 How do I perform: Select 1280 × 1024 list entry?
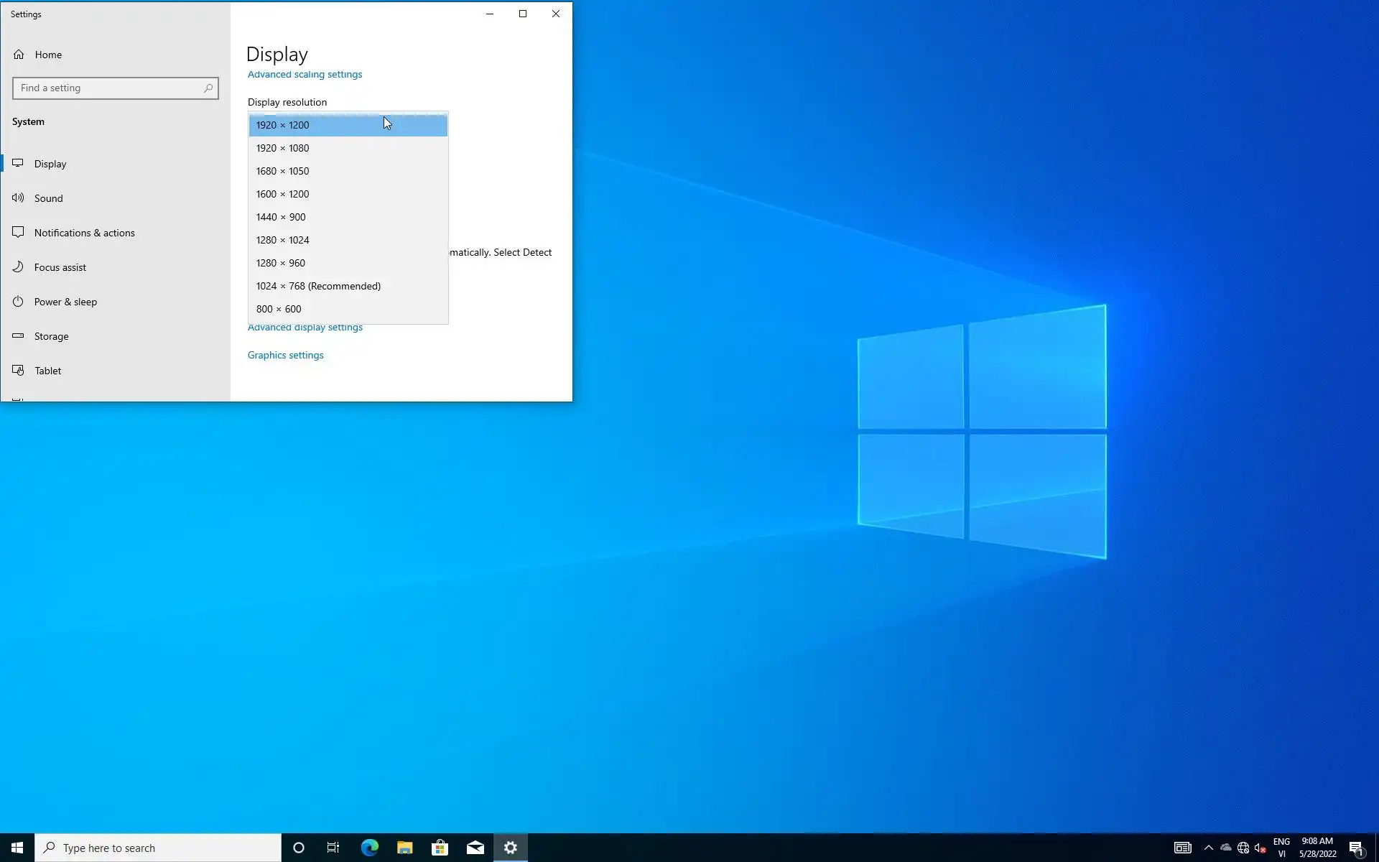tap(282, 240)
